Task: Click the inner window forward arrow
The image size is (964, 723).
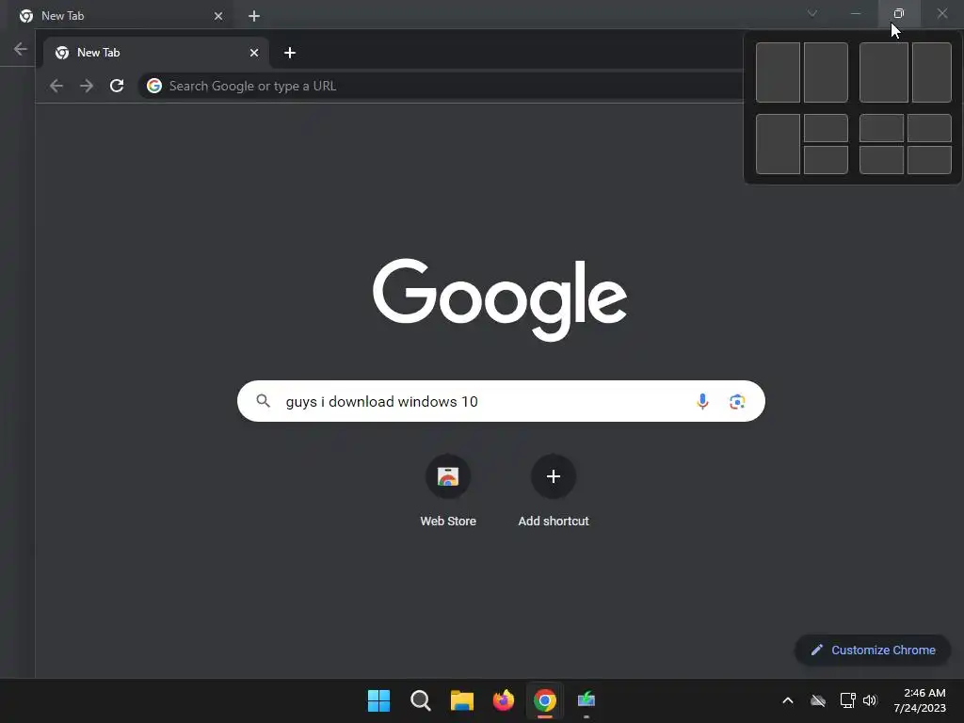Action: [x=87, y=86]
